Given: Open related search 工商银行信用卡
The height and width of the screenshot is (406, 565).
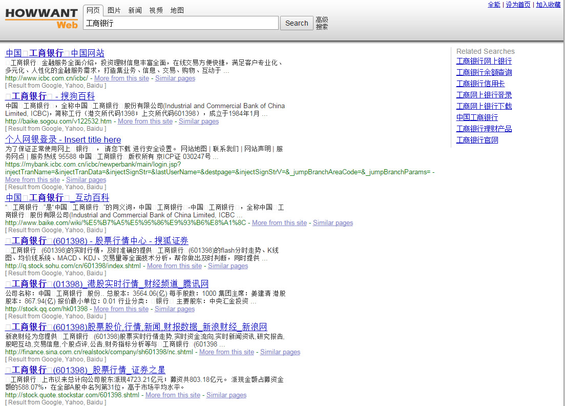Looking at the screenshot, I should tap(480, 84).
